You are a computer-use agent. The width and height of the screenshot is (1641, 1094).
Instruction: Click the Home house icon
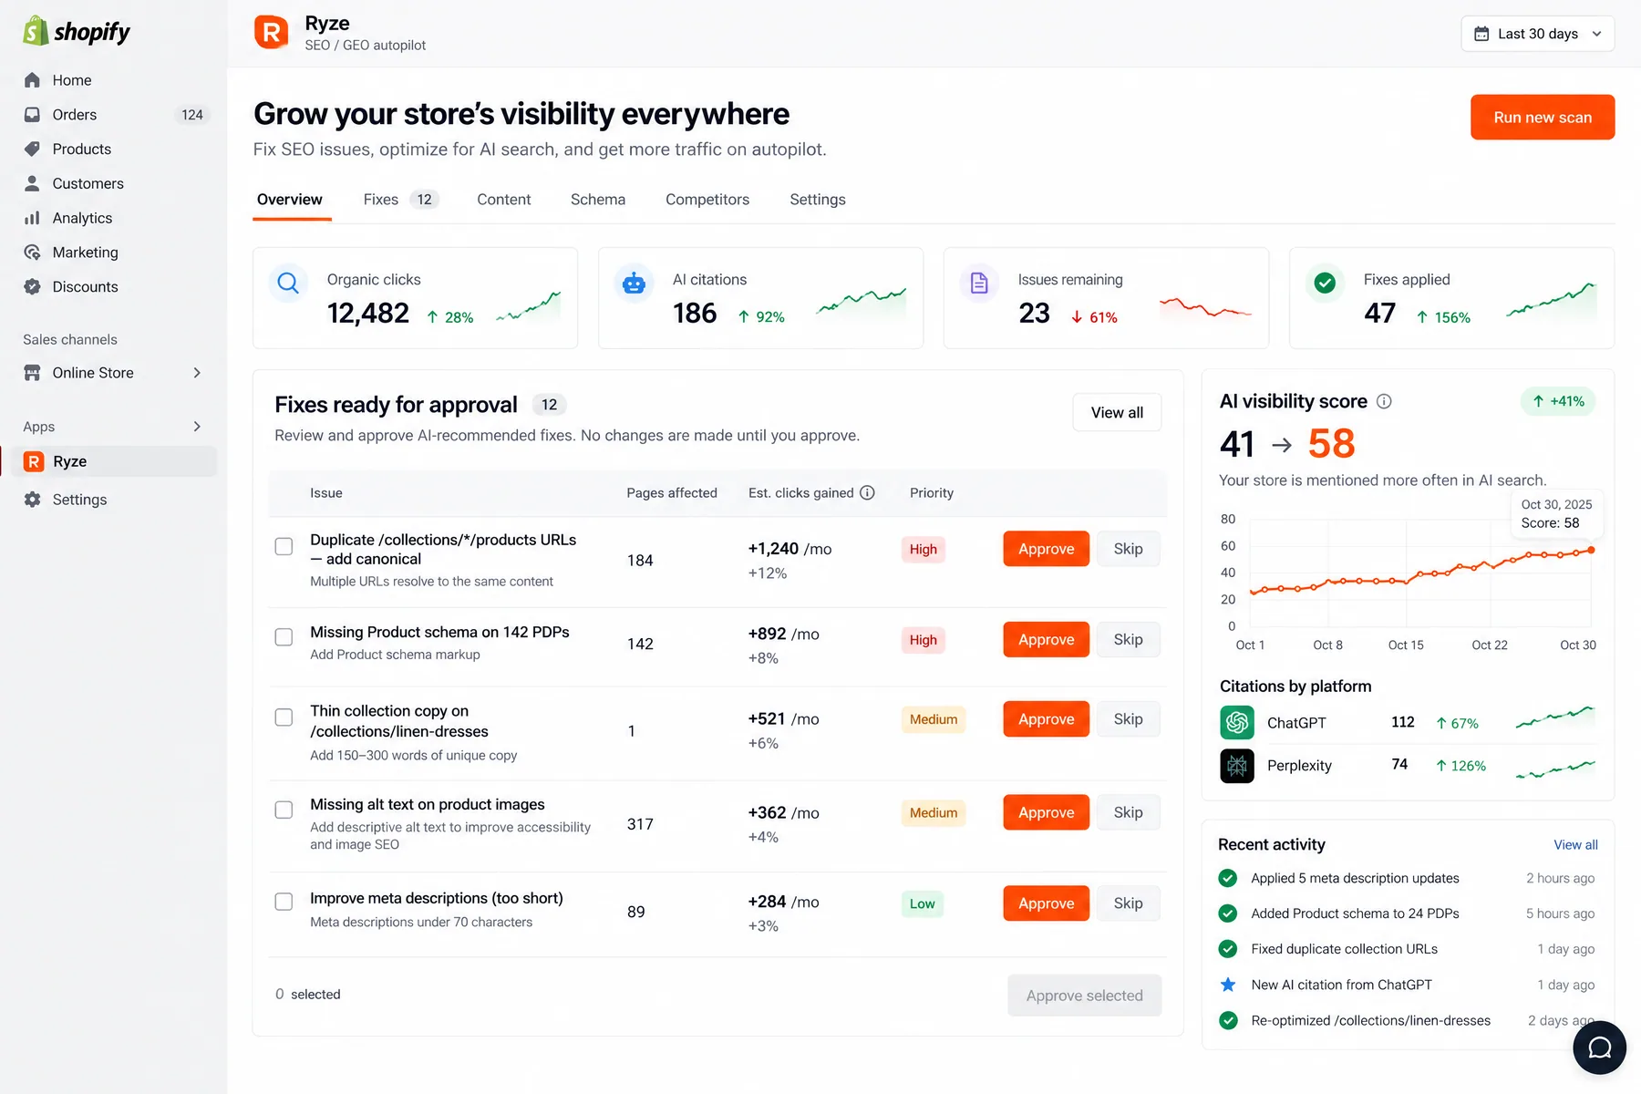[x=32, y=80]
